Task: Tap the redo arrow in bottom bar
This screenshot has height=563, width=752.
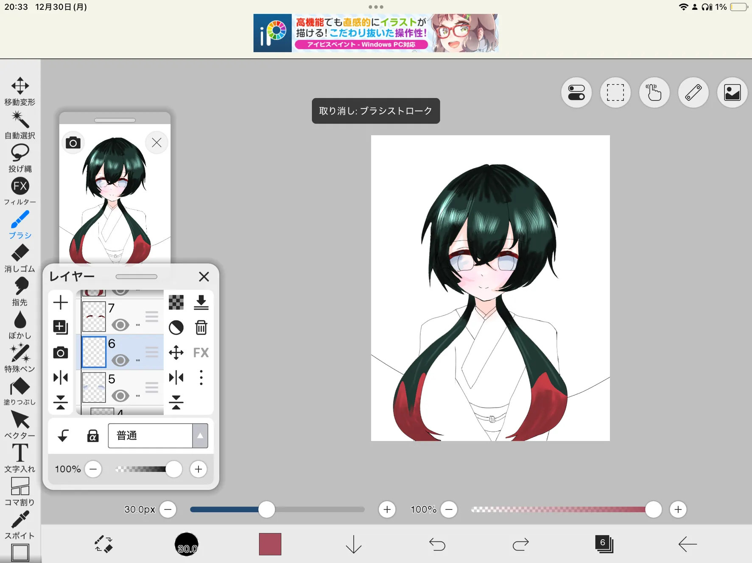Action: (x=520, y=544)
